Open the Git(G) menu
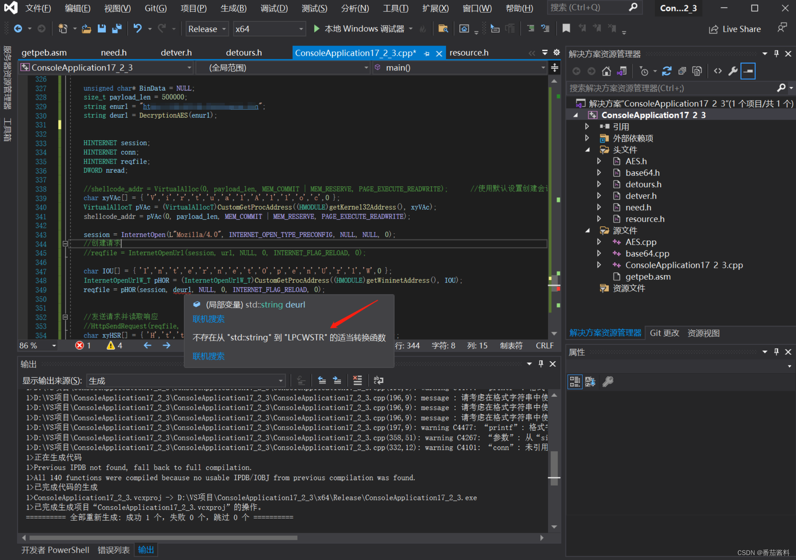The width and height of the screenshot is (796, 560). pyautogui.click(x=156, y=8)
